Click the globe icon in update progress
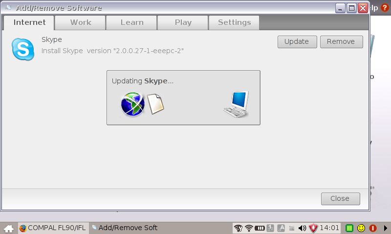The image size is (391, 234). [132, 104]
